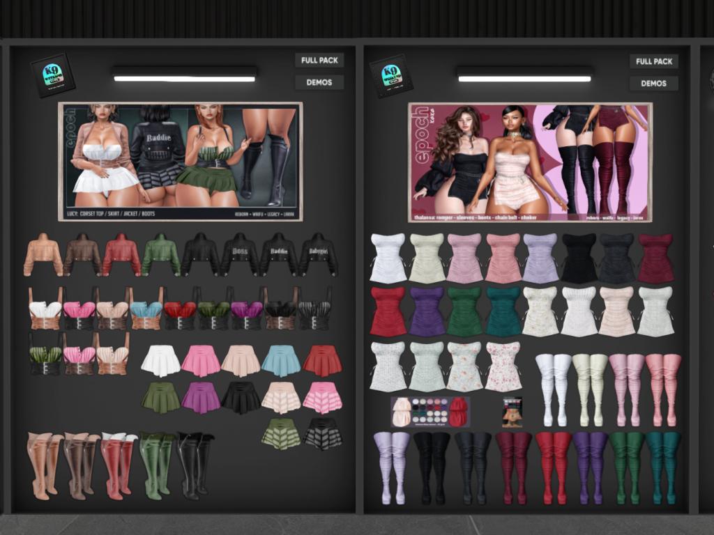Open the pink Thalassa romper poster

(529, 162)
